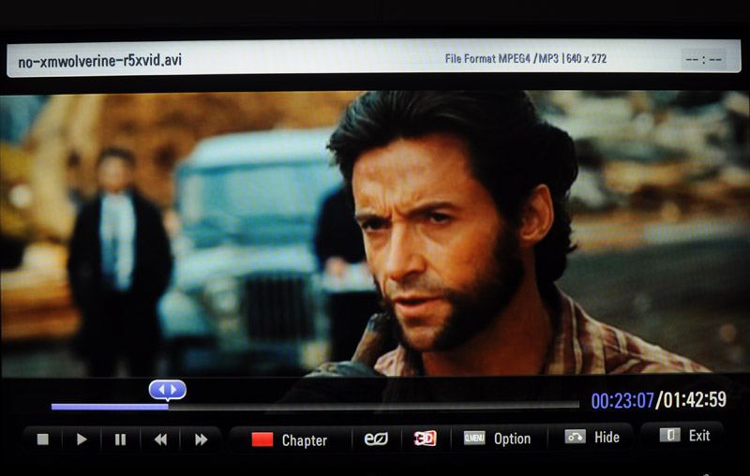
Task: Select the red Chapter button
Action: (290, 439)
